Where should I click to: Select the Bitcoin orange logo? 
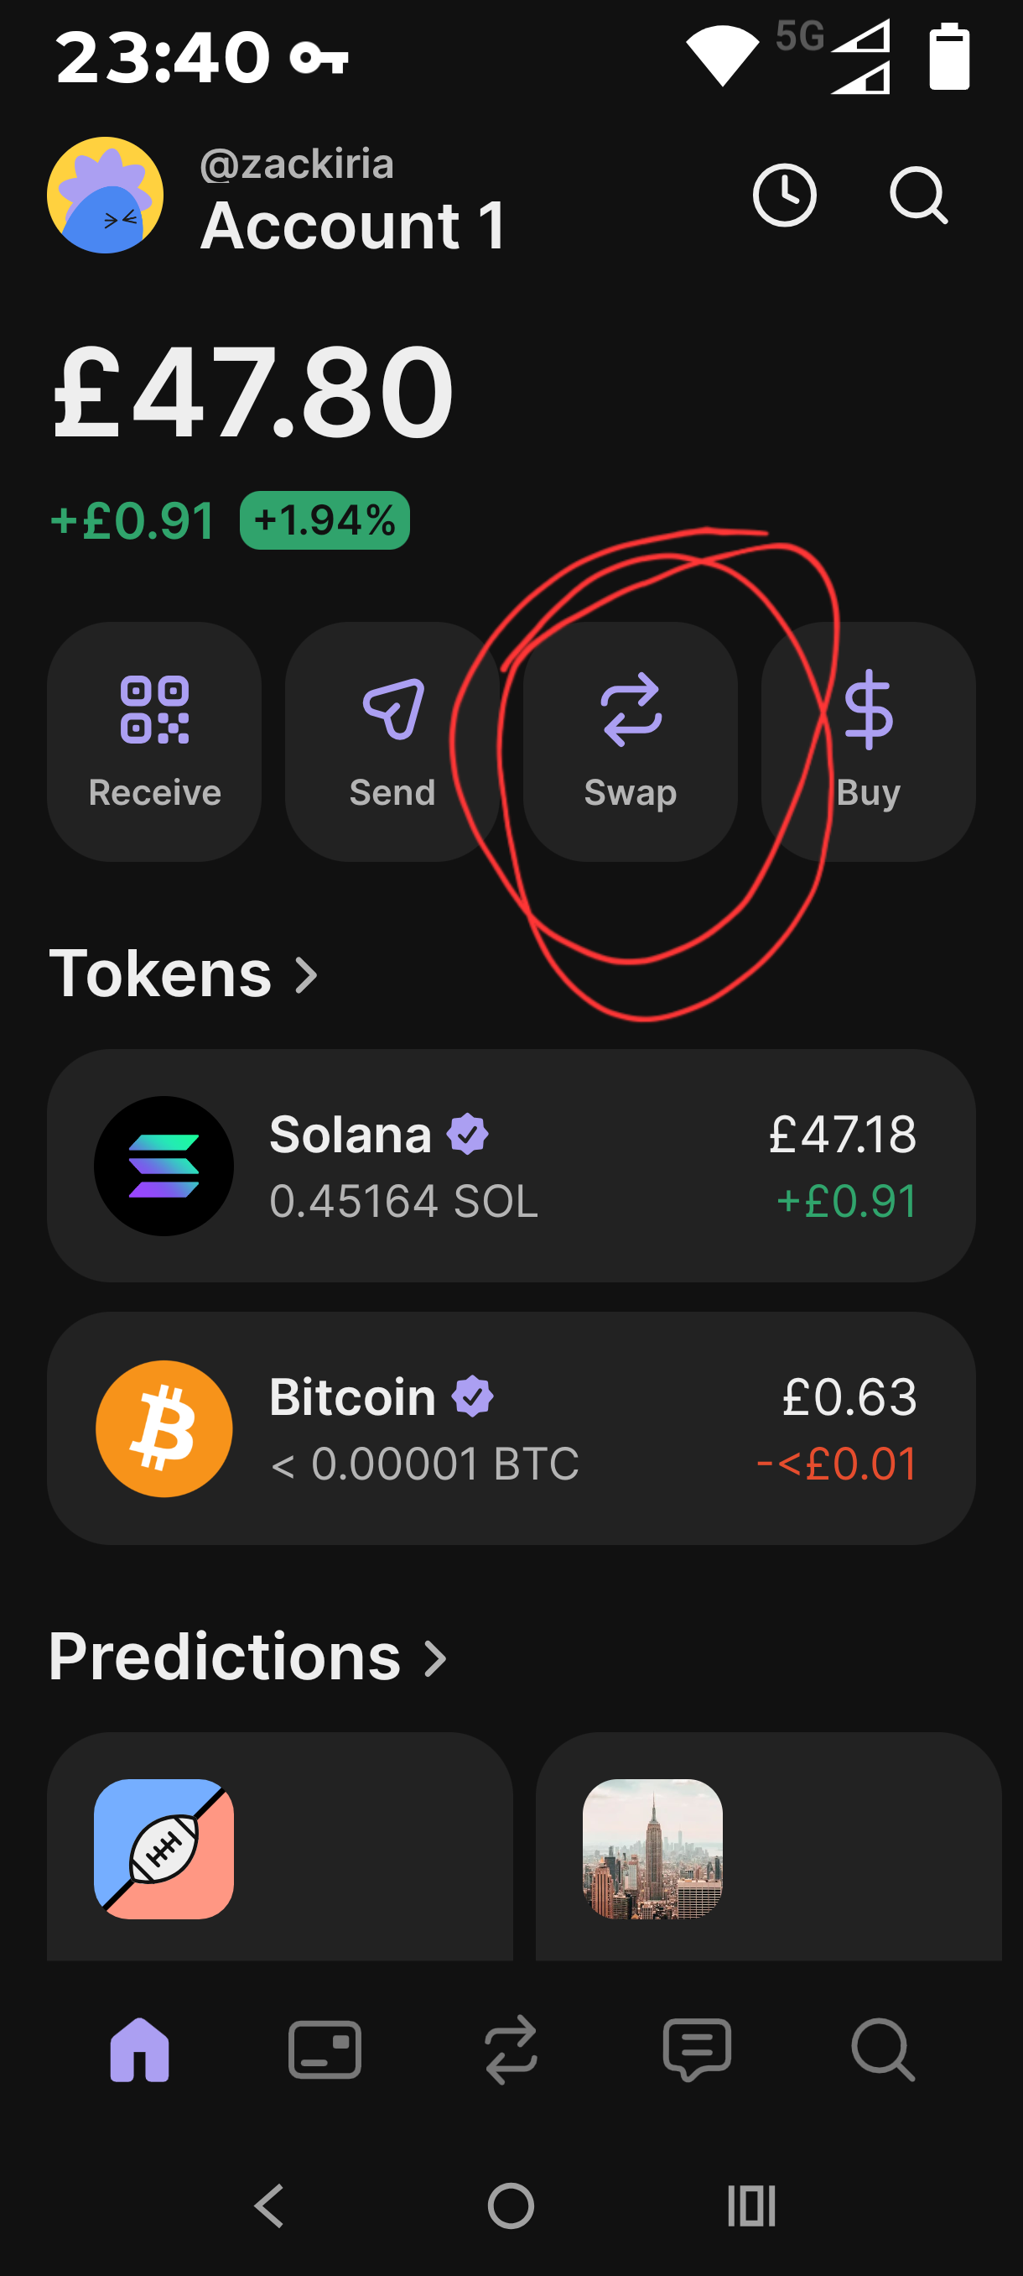pos(164,1428)
